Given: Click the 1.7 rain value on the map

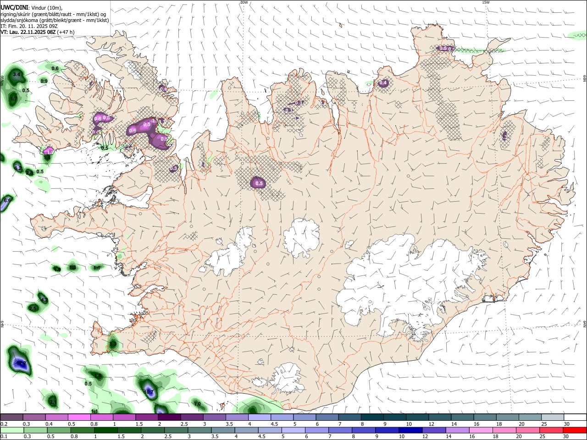Looking at the screenshot, I should 14,99.
